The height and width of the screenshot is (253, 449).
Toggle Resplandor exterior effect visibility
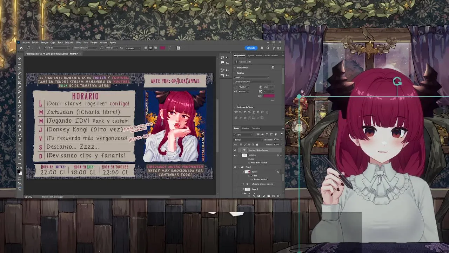click(249, 163)
